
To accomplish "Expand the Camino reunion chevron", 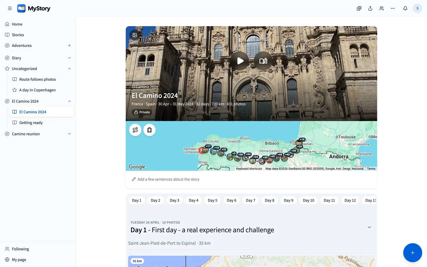I will 69,134.
